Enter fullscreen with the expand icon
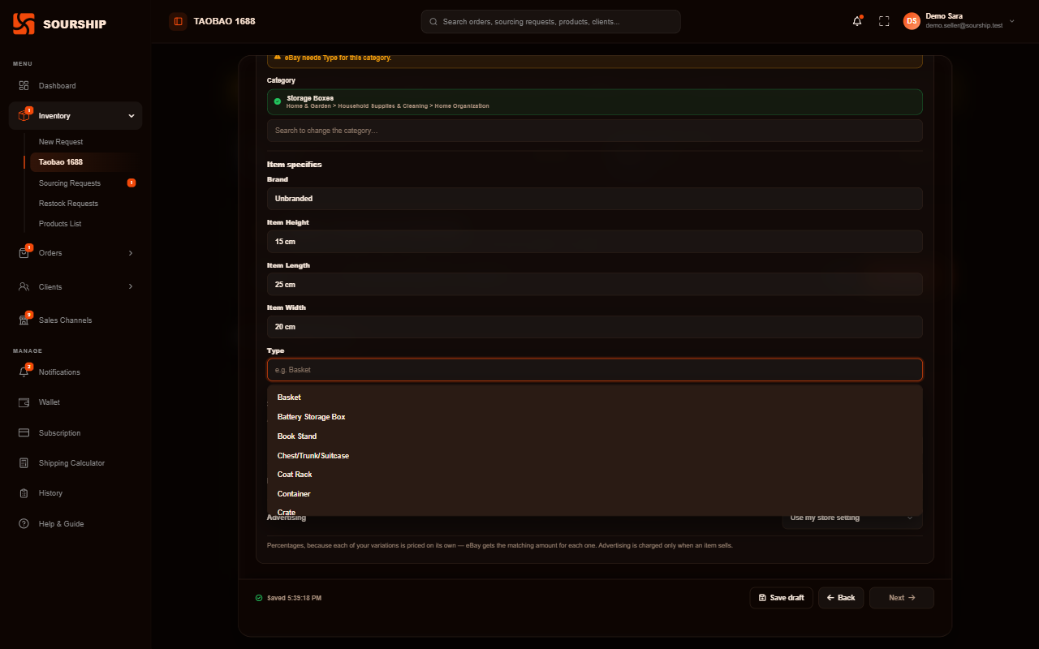 click(x=884, y=21)
